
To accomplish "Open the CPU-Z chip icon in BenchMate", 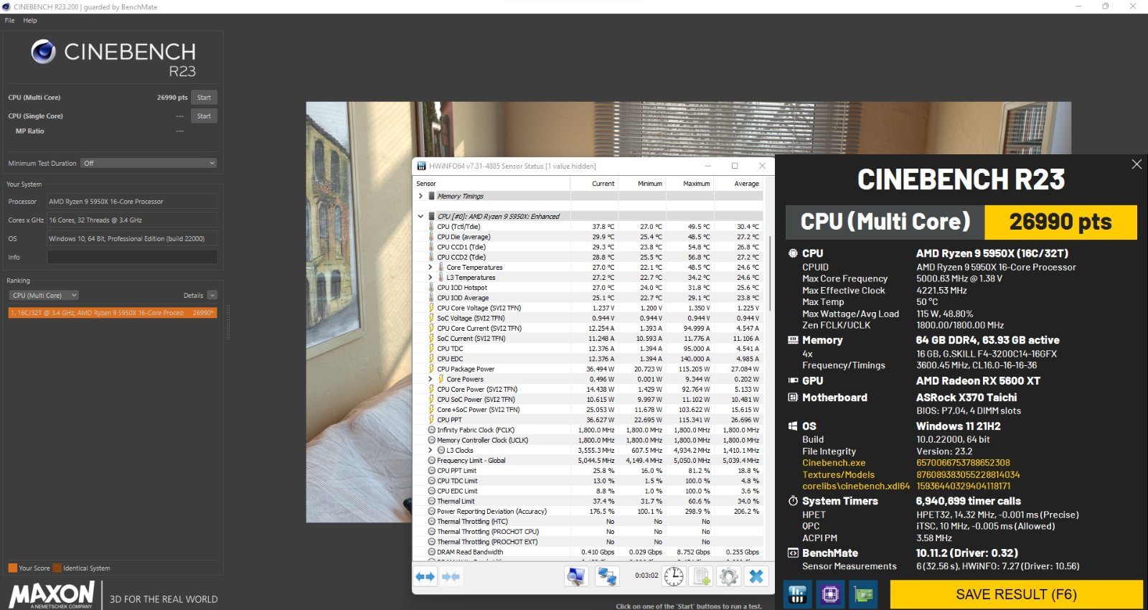I will (x=831, y=594).
